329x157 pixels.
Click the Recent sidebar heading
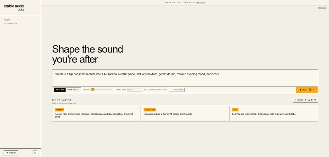click(7, 20)
